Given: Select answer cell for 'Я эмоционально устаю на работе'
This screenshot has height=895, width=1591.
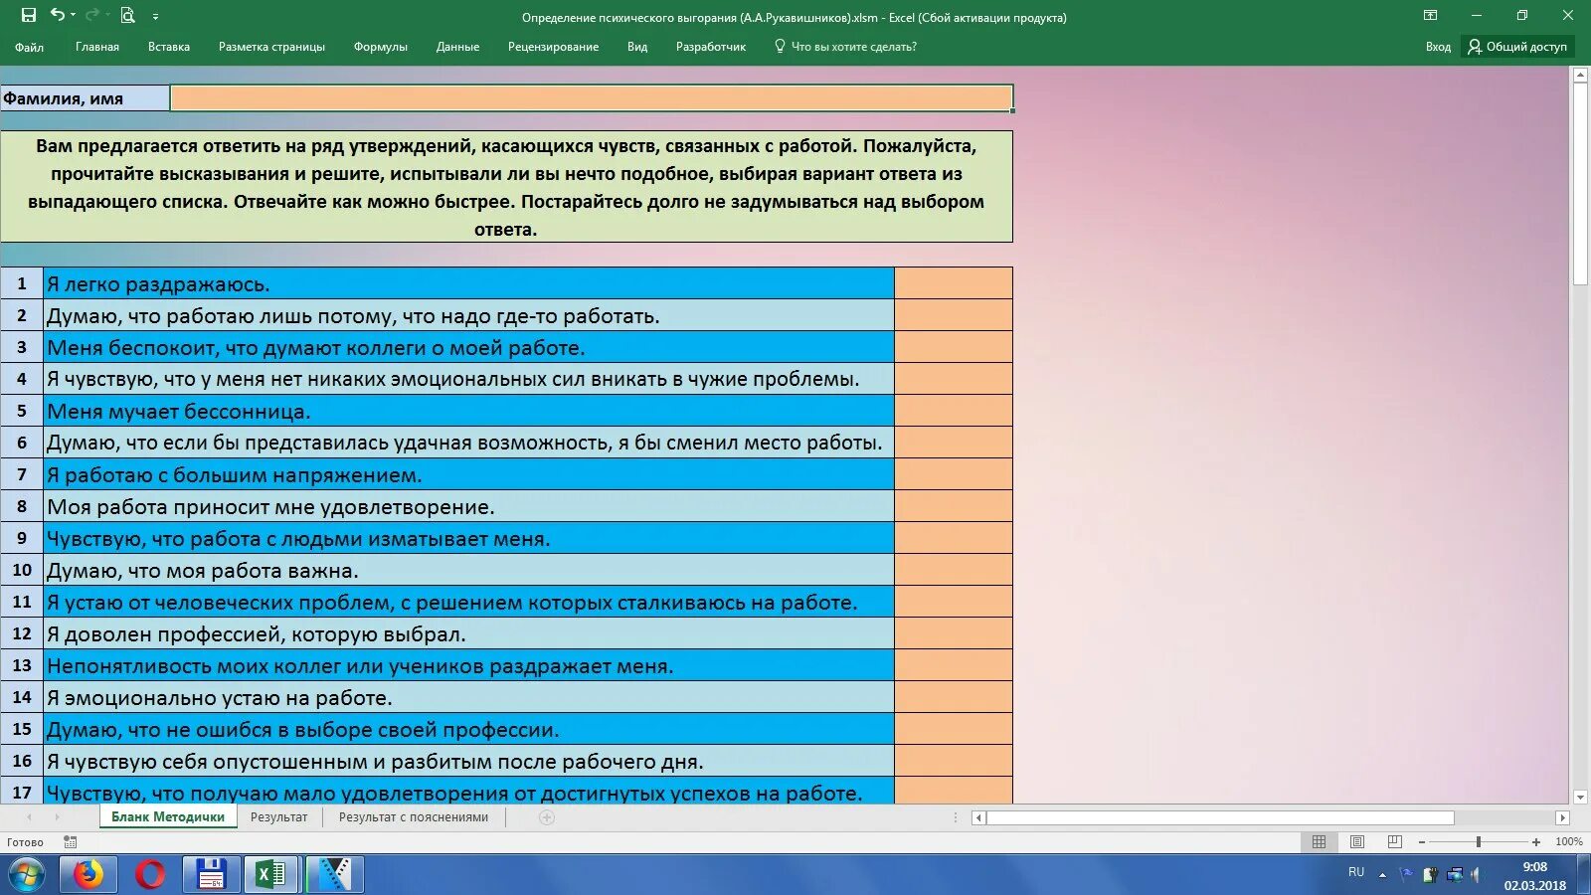Looking at the screenshot, I should pyautogui.click(x=953, y=697).
